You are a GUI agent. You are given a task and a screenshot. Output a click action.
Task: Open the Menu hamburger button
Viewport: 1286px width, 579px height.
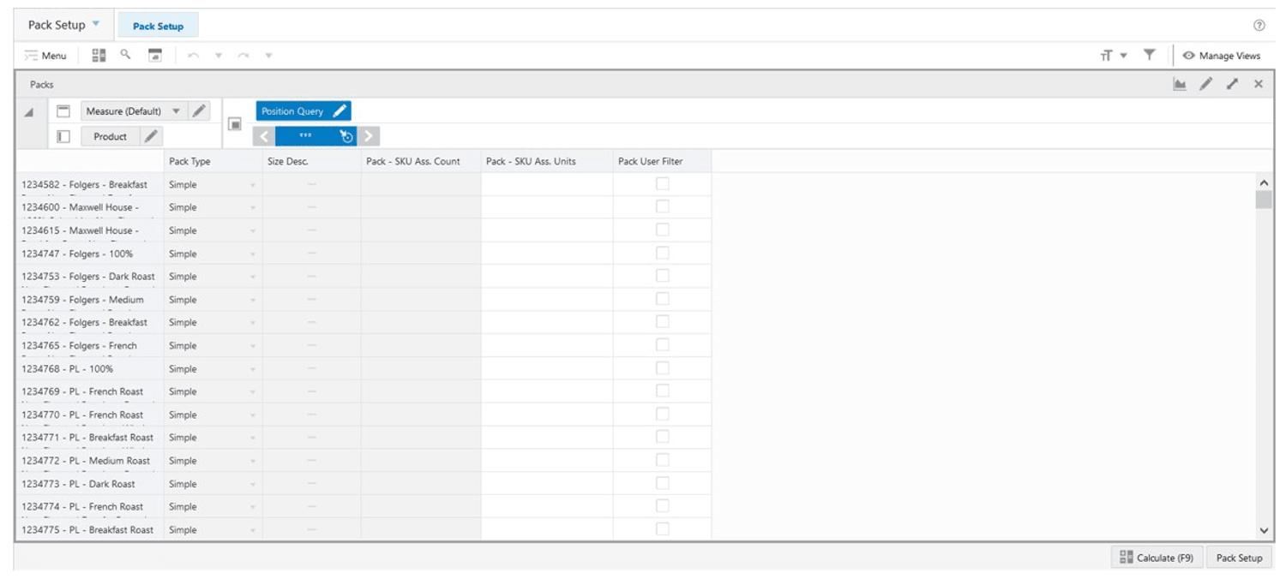(45, 56)
